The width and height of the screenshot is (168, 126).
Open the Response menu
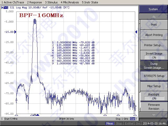pyautogui.click(x=34, y=2)
